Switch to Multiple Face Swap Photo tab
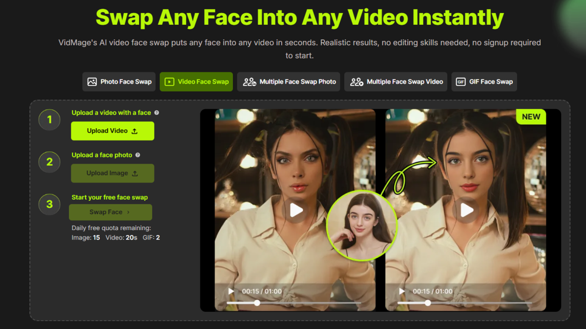586x329 pixels. [x=289, y=82]
